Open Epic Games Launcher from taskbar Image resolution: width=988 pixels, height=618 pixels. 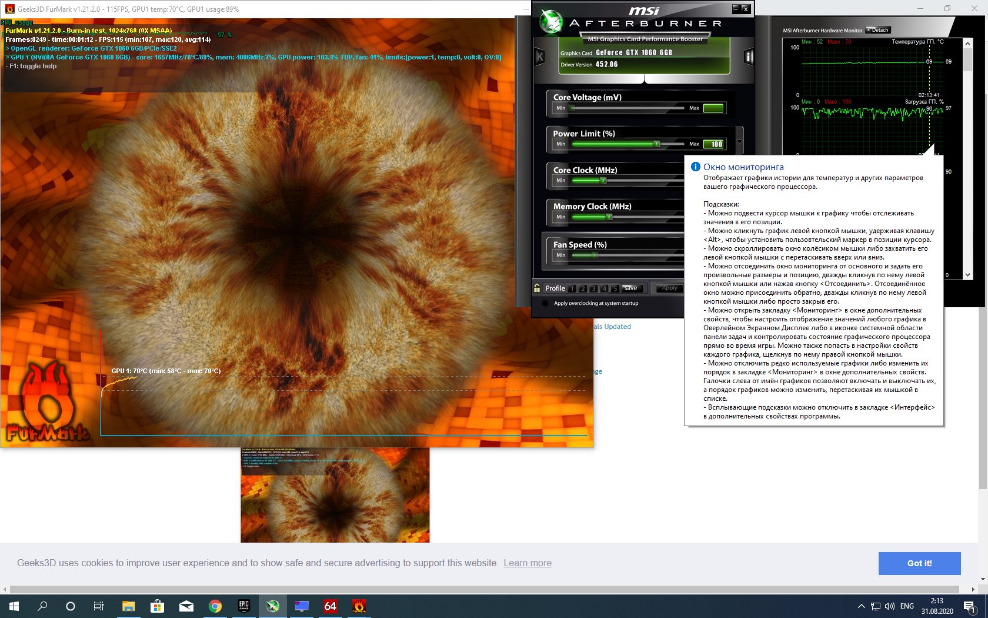click(x=243, y=606)
